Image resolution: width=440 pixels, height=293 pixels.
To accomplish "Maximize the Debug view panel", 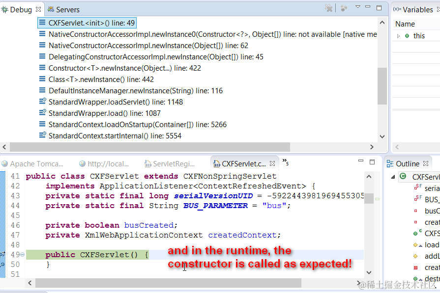I will pyautogui.click(x=379, y=8).
